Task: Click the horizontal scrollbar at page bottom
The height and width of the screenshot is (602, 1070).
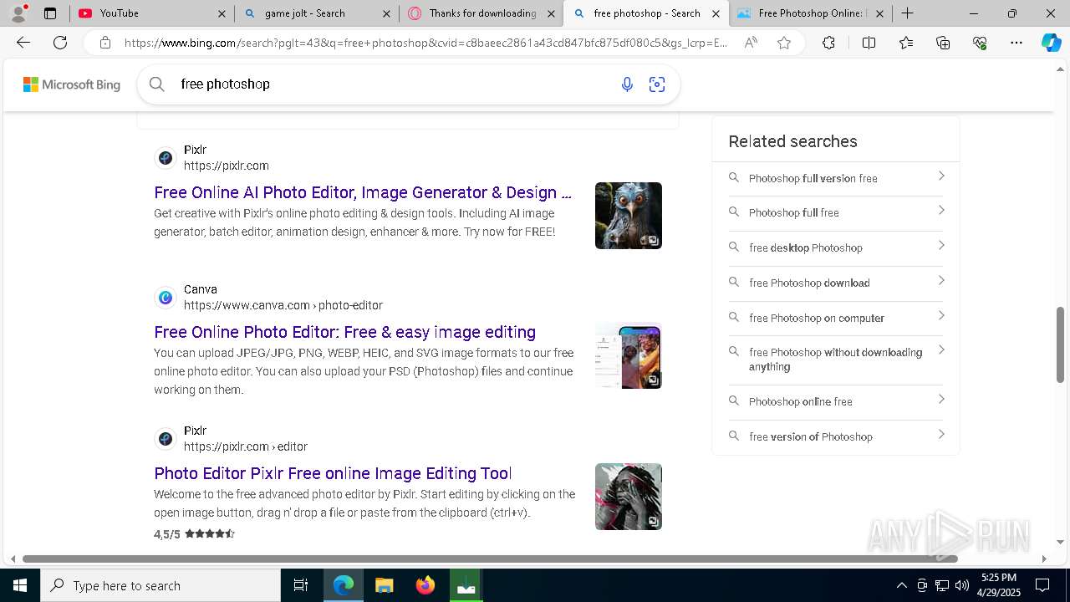Action: click(x=490, y=559)
